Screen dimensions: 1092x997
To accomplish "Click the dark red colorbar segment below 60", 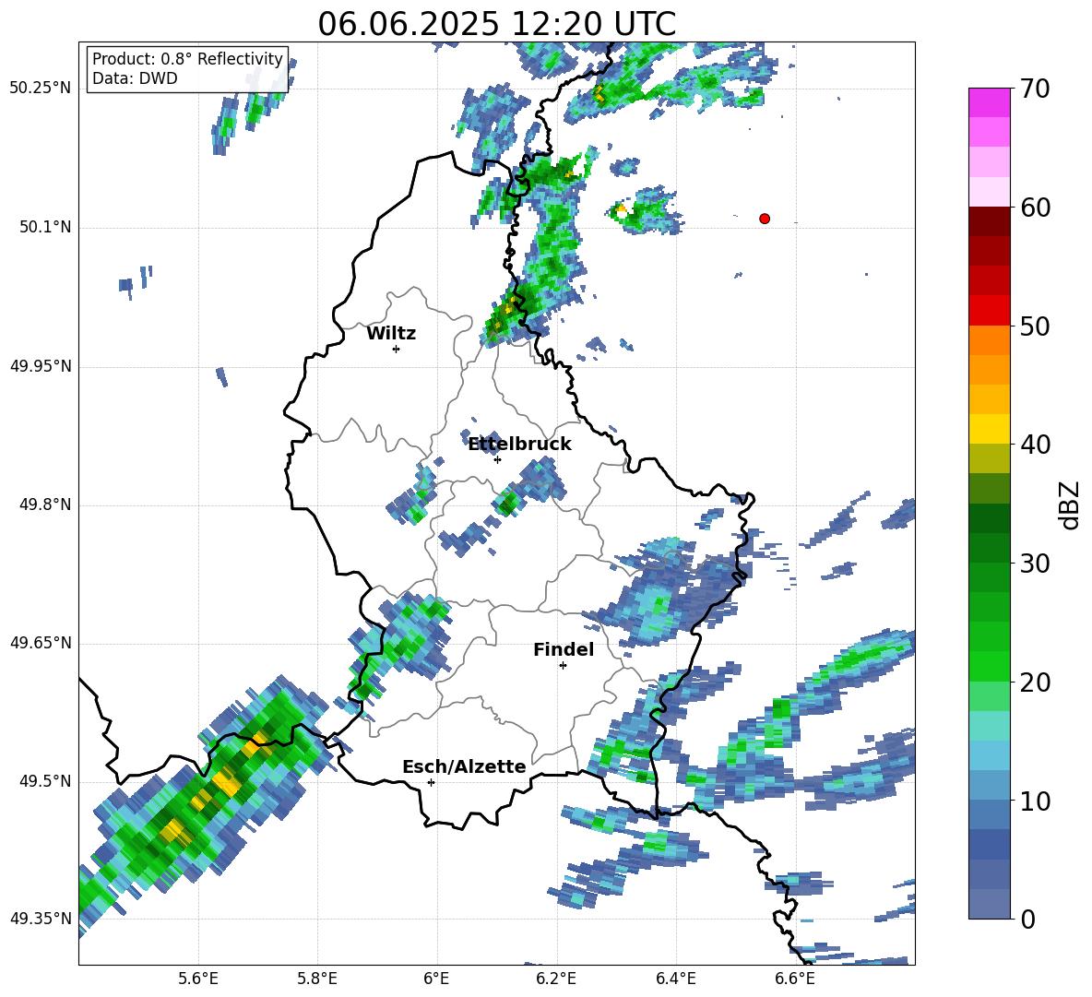I will [989, 221].
